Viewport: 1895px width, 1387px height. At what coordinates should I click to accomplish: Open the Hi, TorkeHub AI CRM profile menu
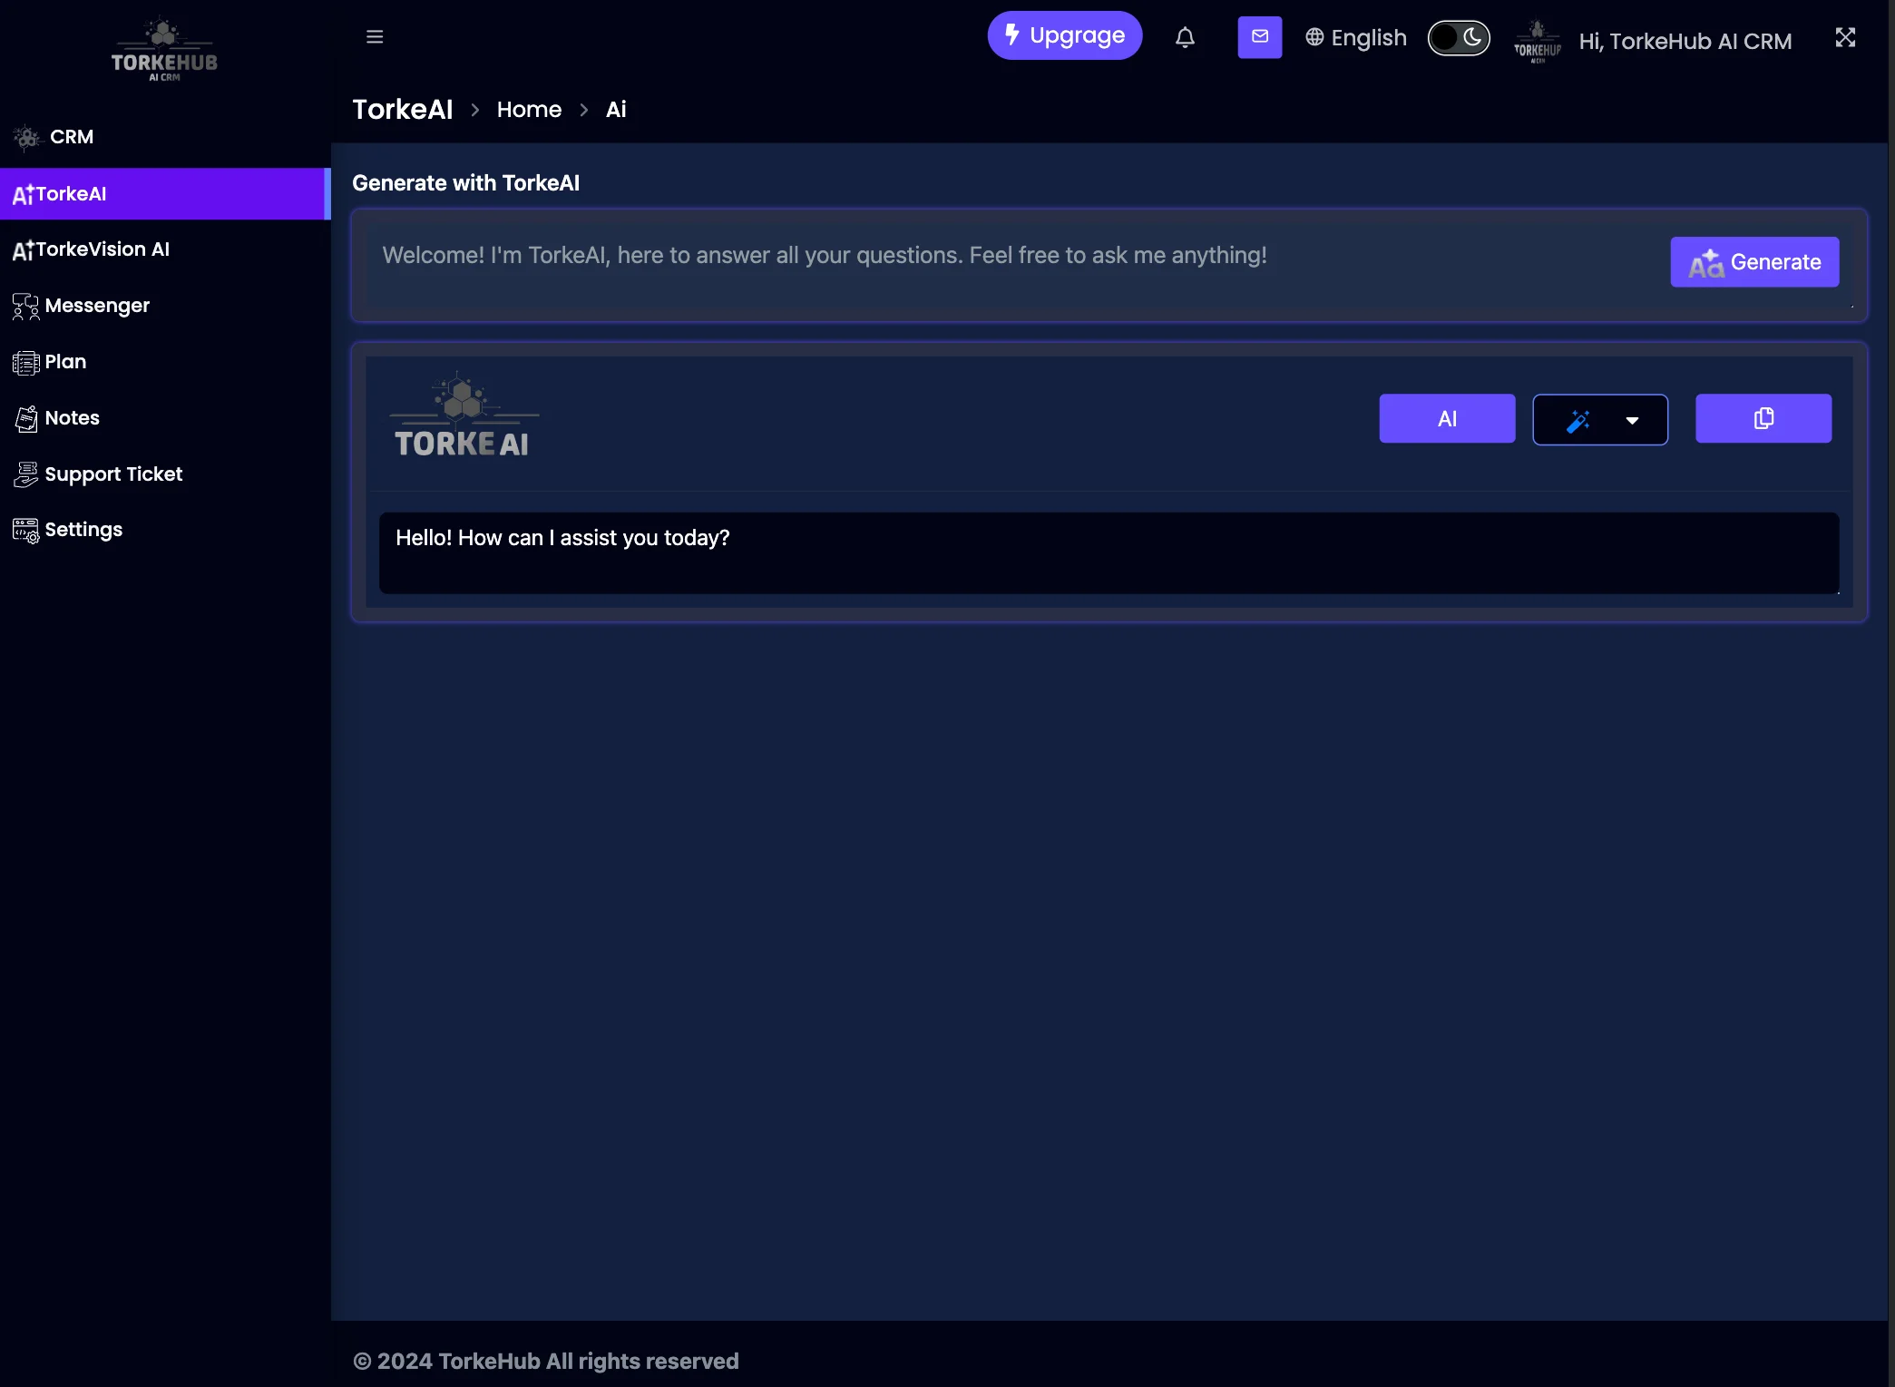pos(1685,41)
